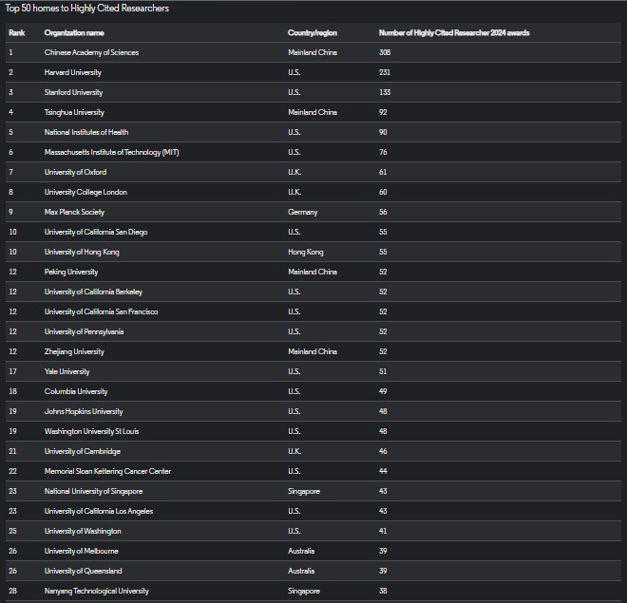Image resolution: width=627 pixels, height=603 pixels.
Task: Select the Max Planck Society name
Action: click(x=74, y=212)
